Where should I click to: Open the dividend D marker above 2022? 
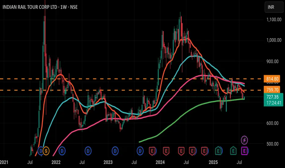coord(62,151)
